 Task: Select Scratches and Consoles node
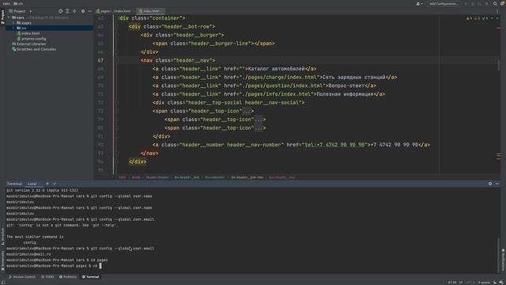coord(34,49)
